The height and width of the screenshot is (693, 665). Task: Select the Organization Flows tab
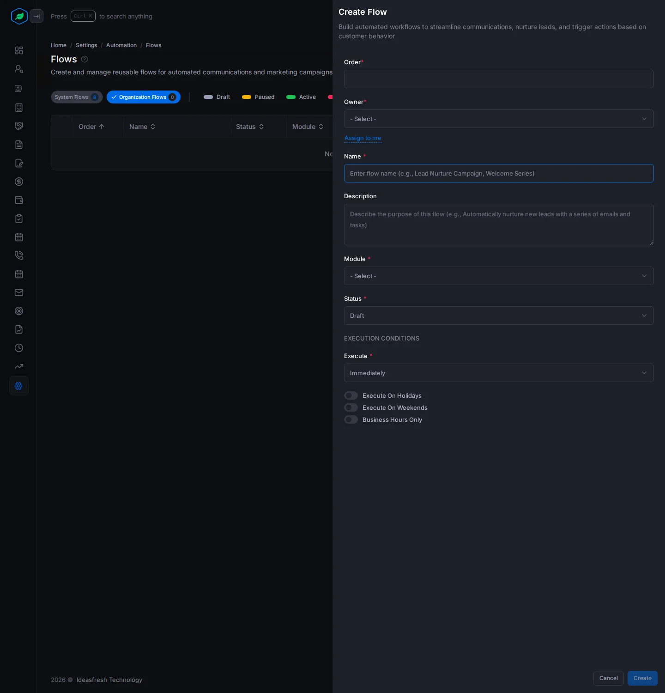[144, 97]
